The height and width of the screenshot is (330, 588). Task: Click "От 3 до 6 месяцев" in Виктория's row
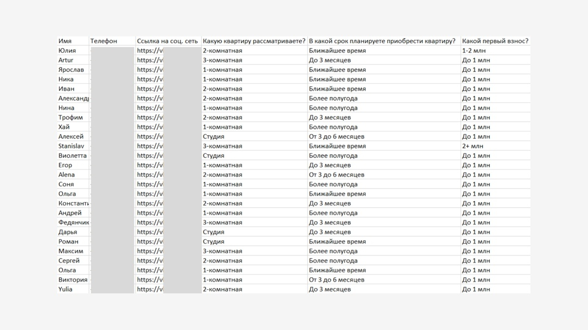tap(336, 280)
